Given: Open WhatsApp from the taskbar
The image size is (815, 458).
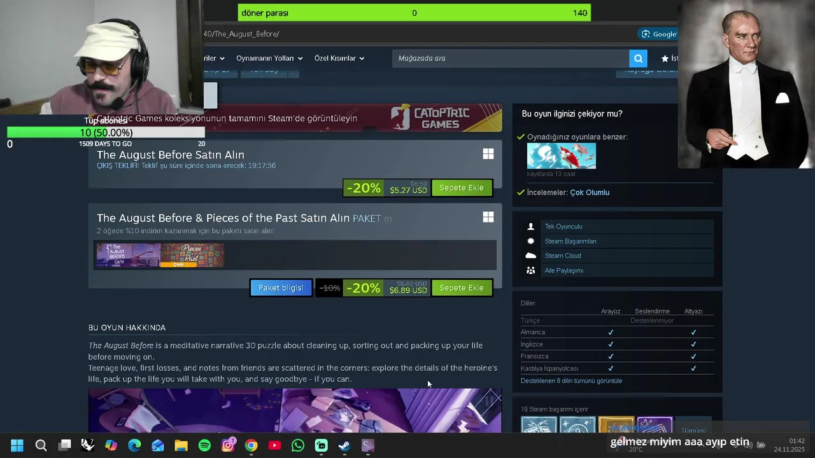Looking at the screenshot, I should 298,446.
